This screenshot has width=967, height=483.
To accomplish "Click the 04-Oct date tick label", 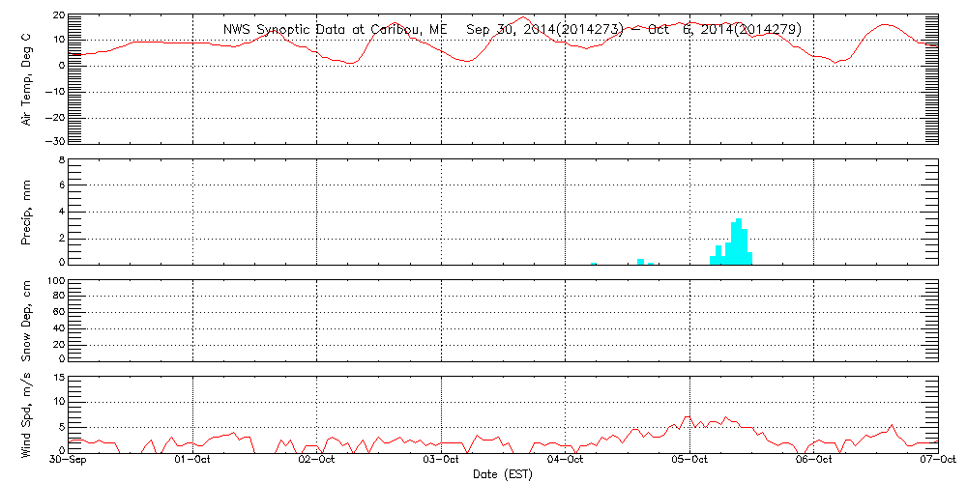I will [566, 461].
